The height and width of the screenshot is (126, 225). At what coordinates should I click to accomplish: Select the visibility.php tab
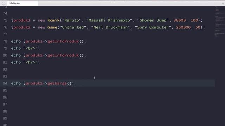(22, 3)
